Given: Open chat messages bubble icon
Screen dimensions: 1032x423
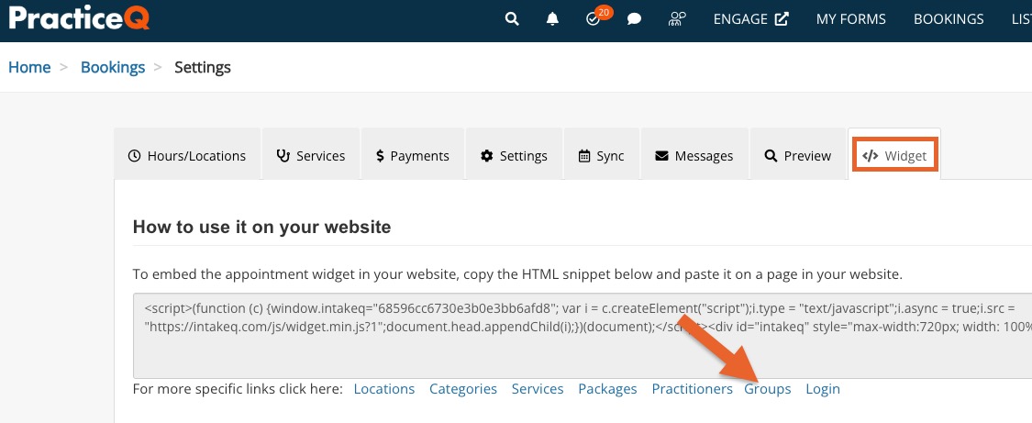Looking at the screenshot, I should [x=635, y=19].
